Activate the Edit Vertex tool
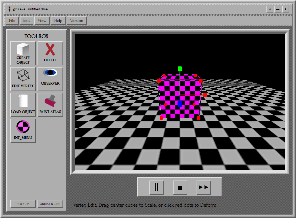This screenshot has width=296, height=218. [x=23, y=79]
